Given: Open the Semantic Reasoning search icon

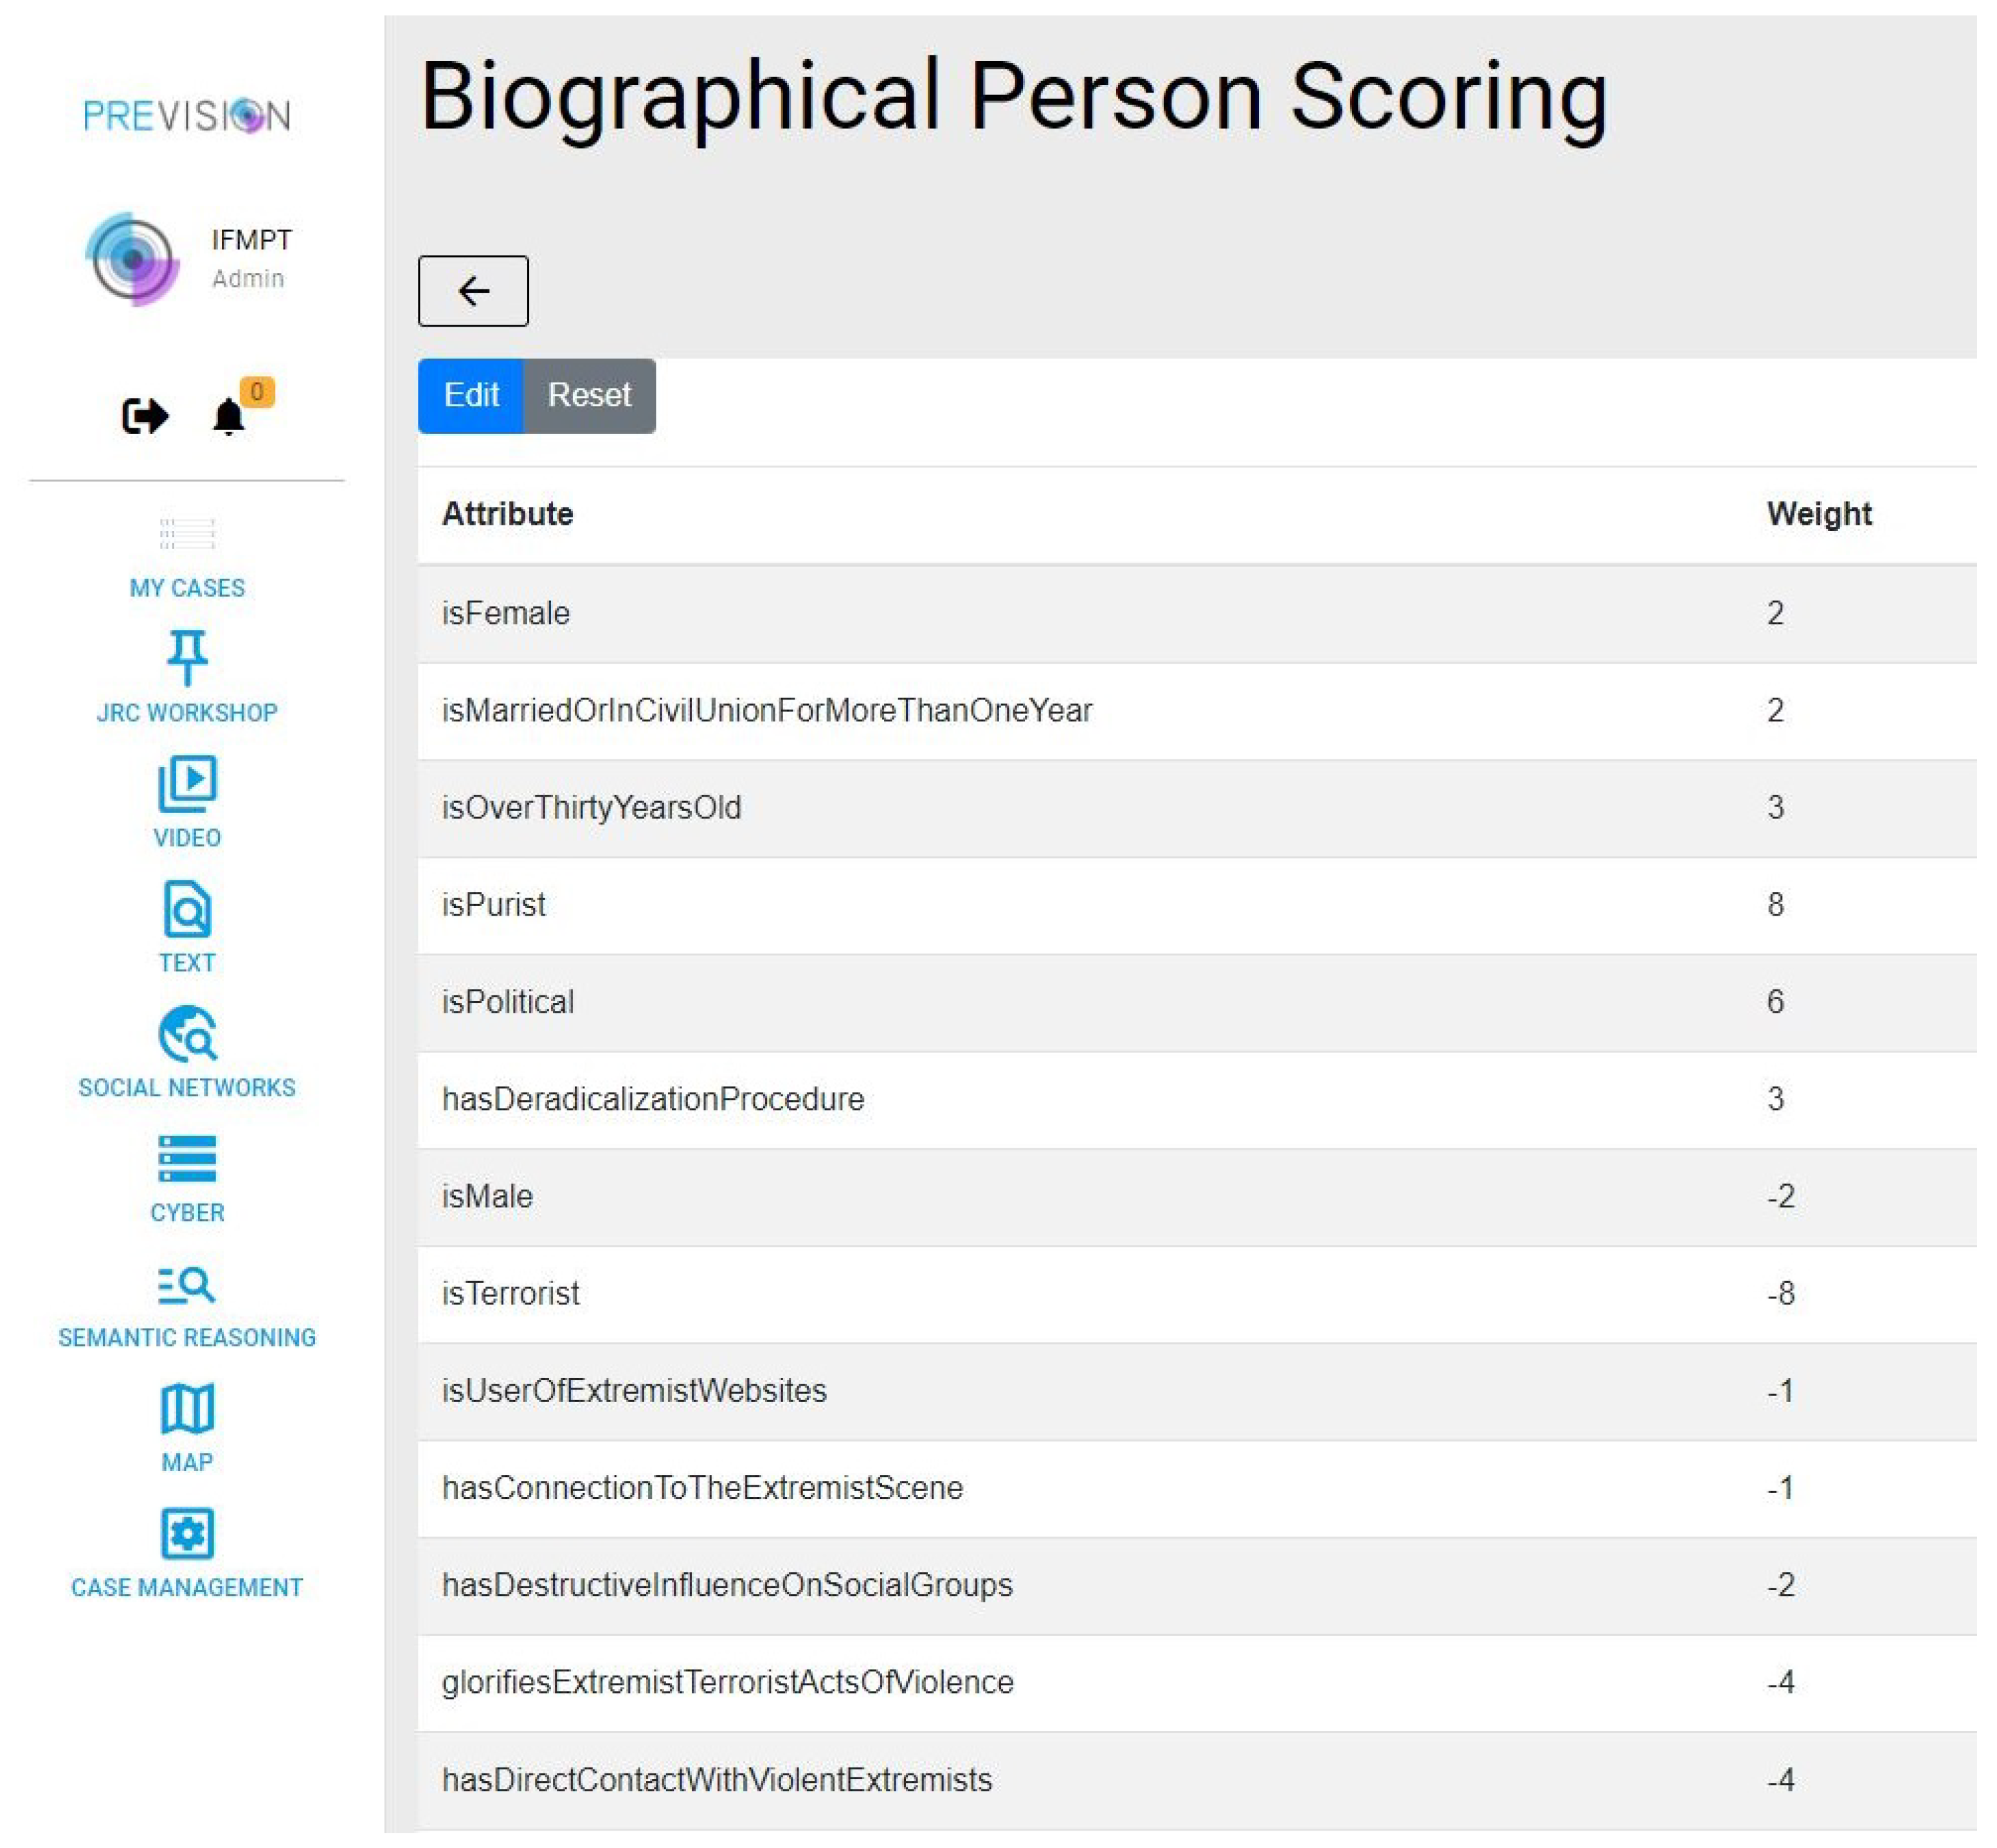Looking at the screenshot, I should (x=187, y=1284).
